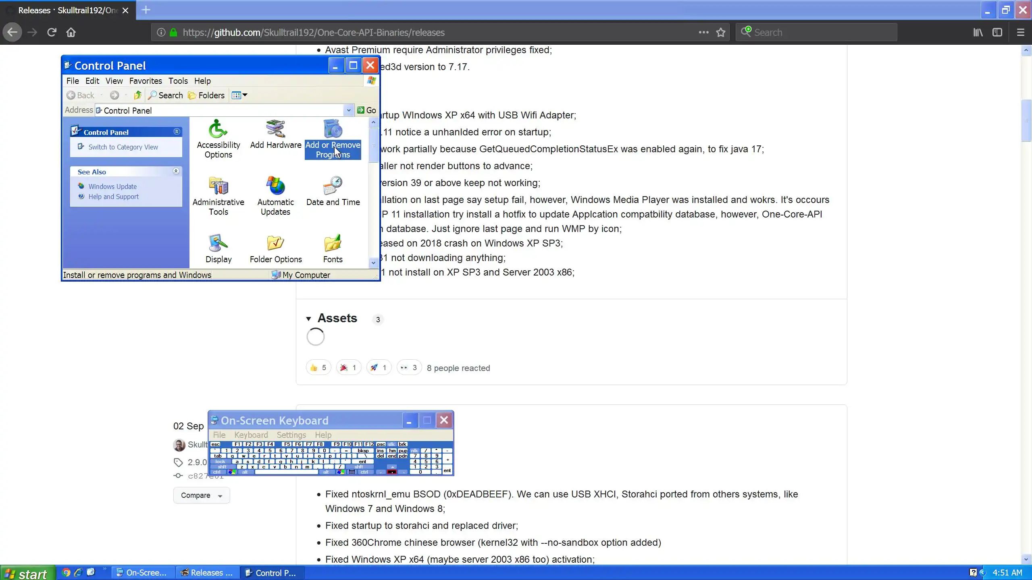The height and width of the screenshot is (580, 1032).
Task: Open the Favorites menu in Control Panel
Action: (145, 81)
